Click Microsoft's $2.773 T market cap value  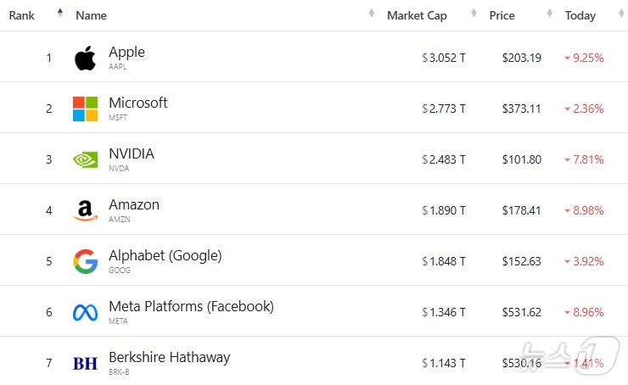point(444,109)
